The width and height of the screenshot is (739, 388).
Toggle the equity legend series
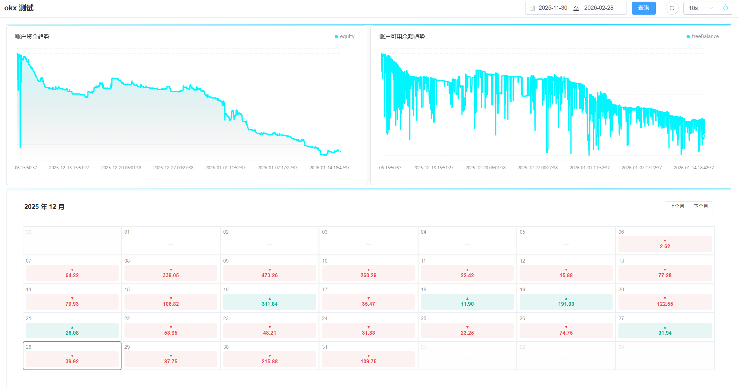(344, 36)
